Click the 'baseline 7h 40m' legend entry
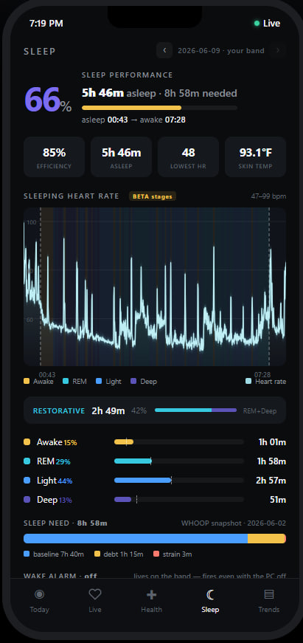 pos(54,554)
